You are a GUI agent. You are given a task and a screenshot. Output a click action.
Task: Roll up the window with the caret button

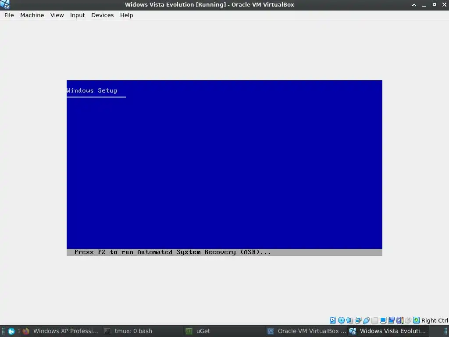414,5
